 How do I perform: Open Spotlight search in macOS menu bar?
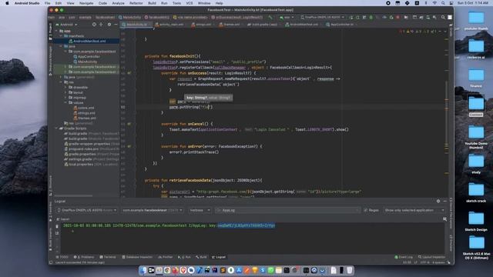pyautogui.click(x=443, y=3)
